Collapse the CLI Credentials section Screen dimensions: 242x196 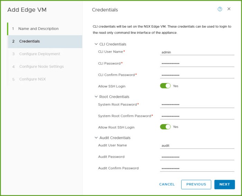pyautogui.click(x=96, y=44)
